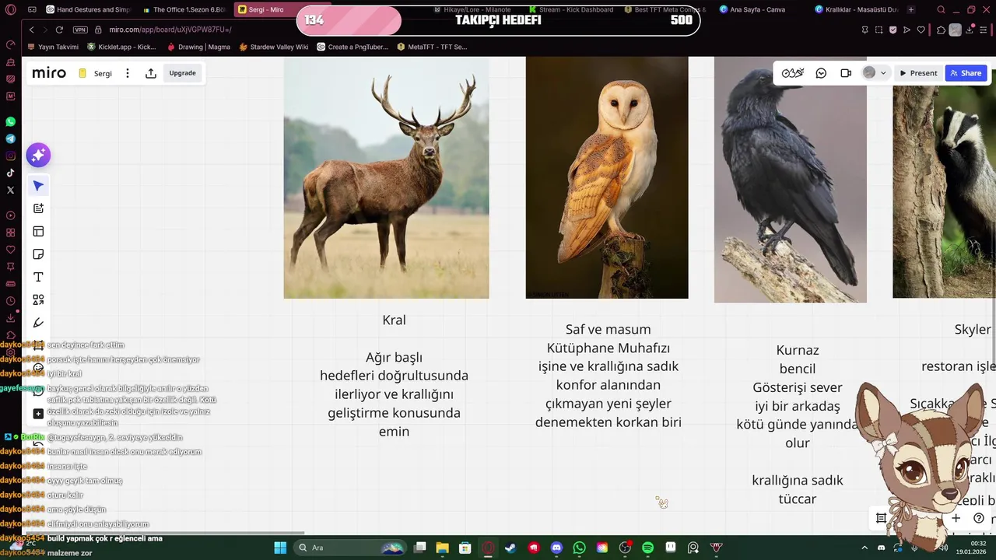
Task: Click the taskbar Ara search box
Action: coord(352,548)
